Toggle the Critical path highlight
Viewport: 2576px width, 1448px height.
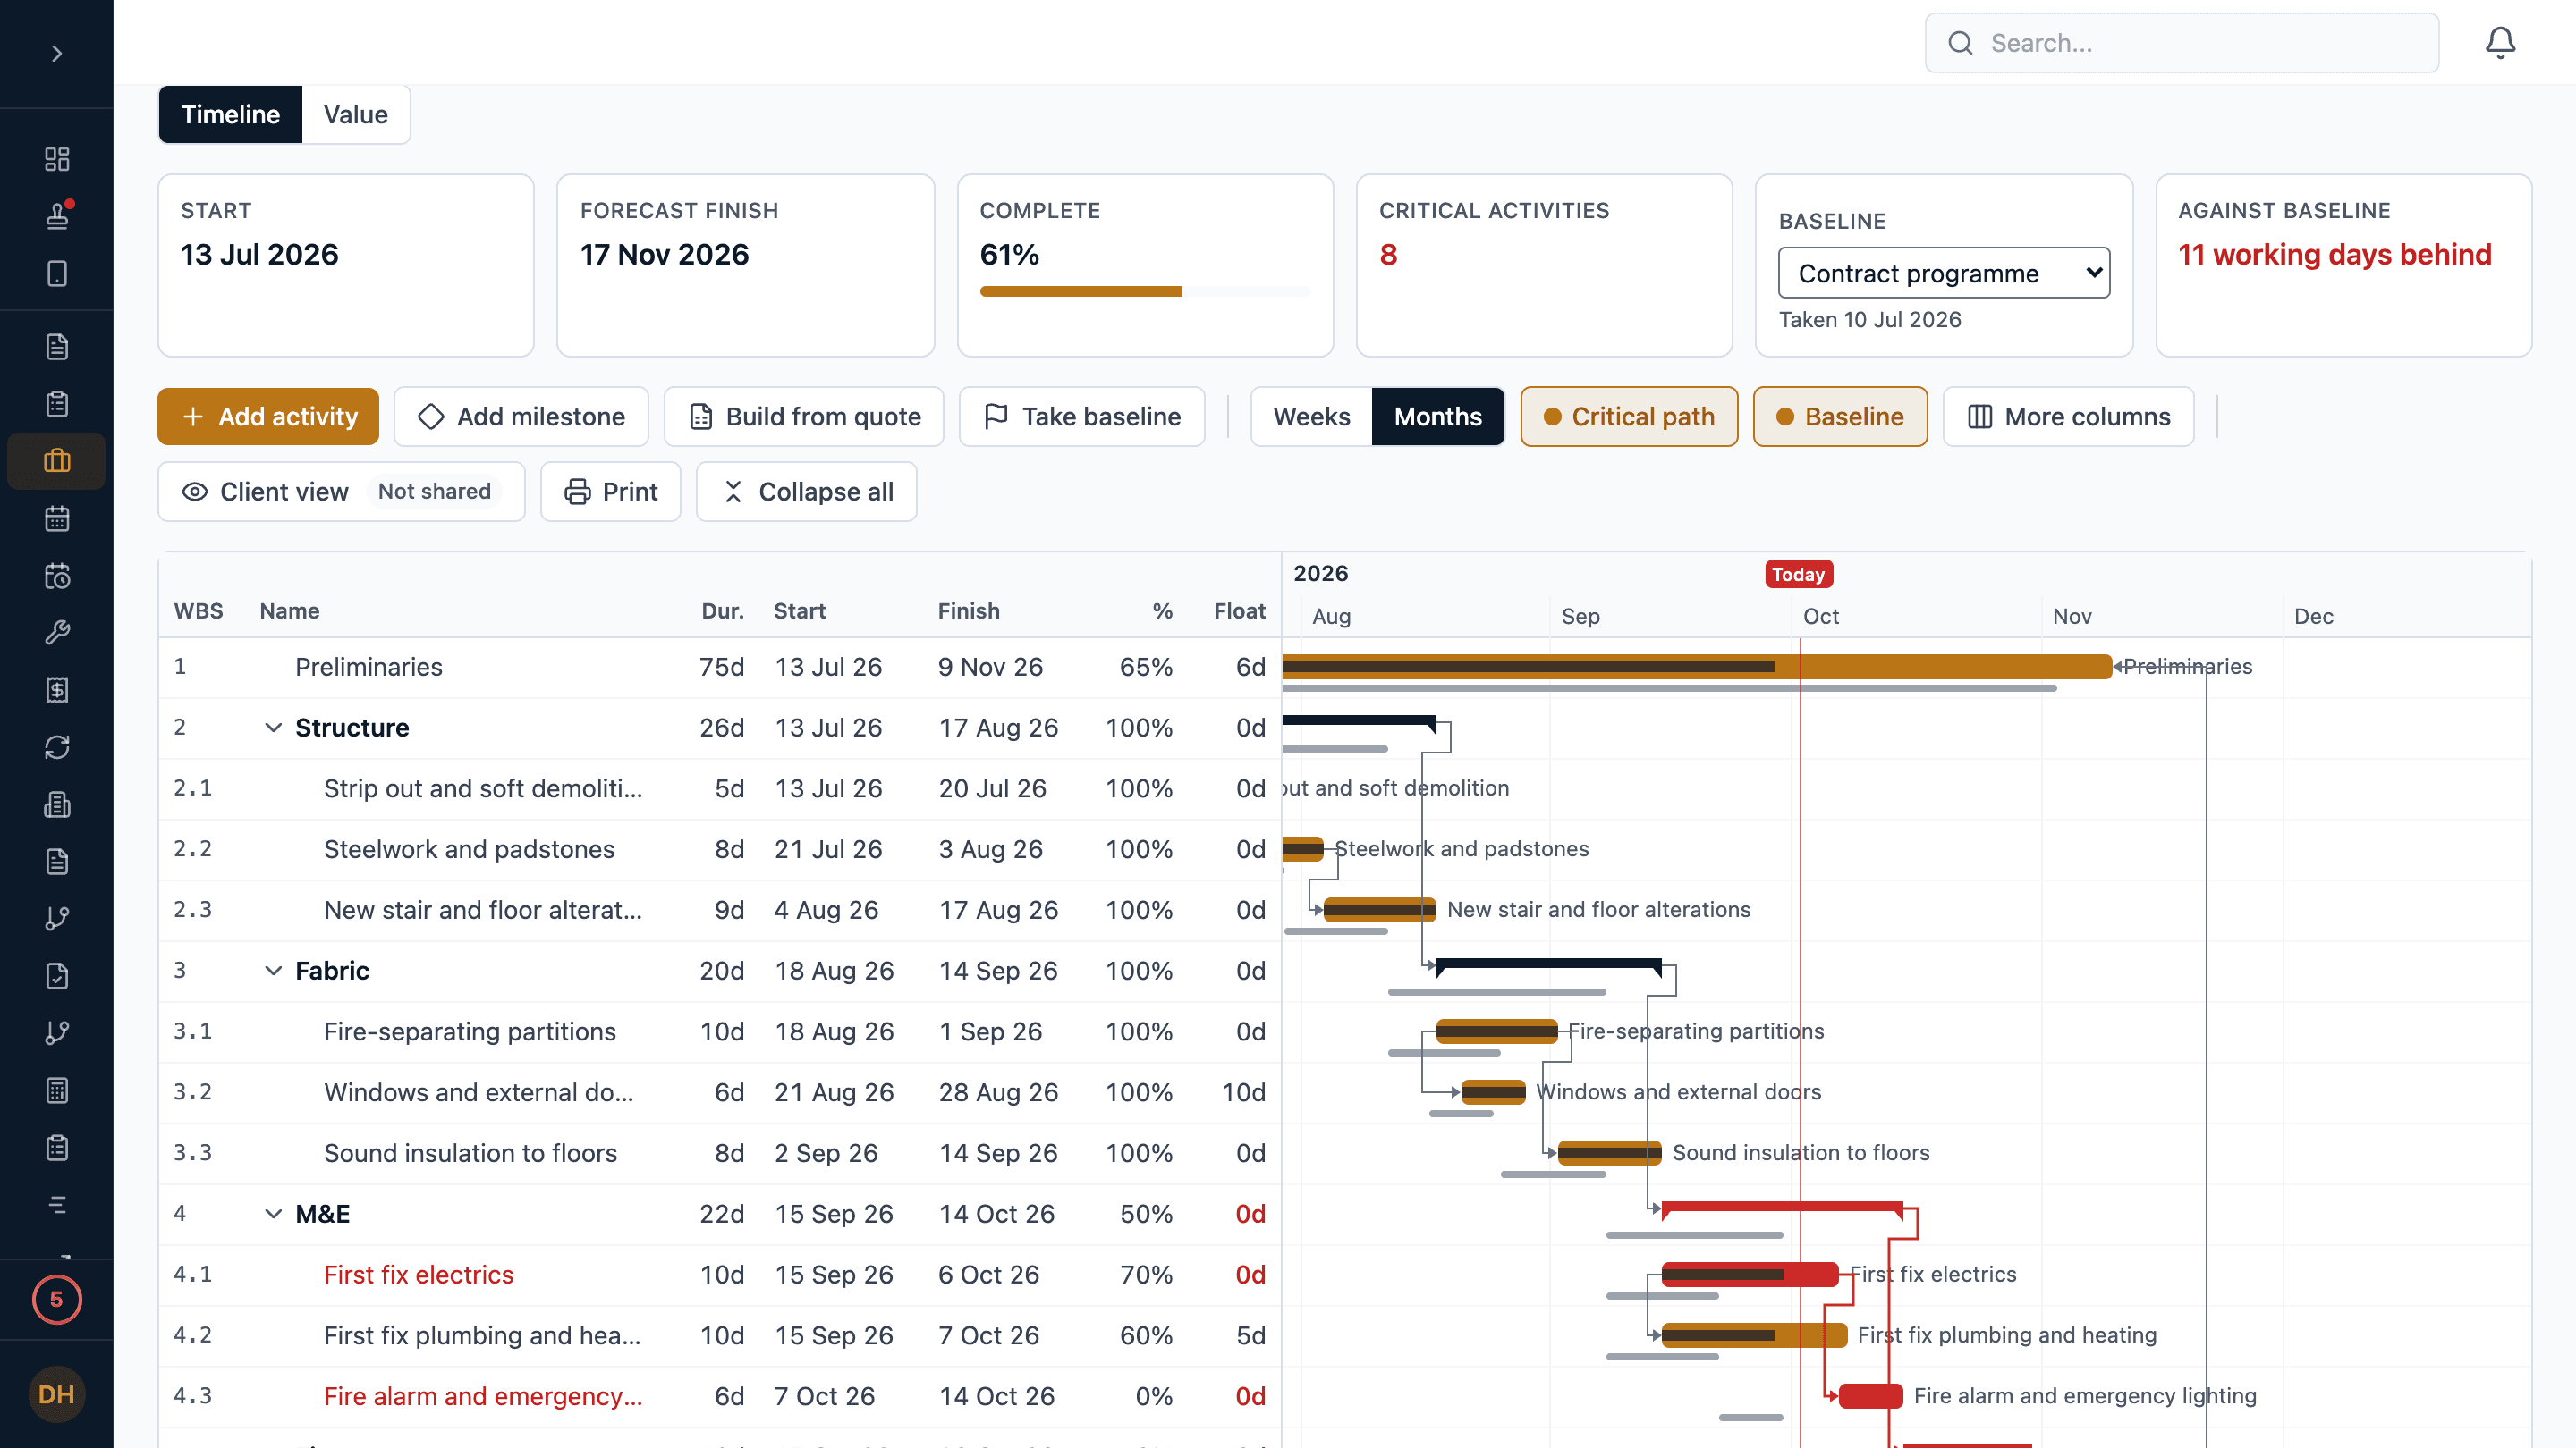coord(1629,417)
